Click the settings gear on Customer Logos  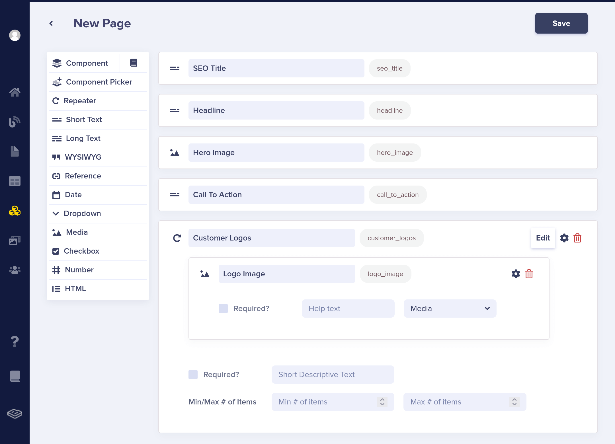(x=564, y=238)
